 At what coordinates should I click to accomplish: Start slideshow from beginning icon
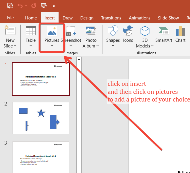pyautogui.click(x=44, y=5)
